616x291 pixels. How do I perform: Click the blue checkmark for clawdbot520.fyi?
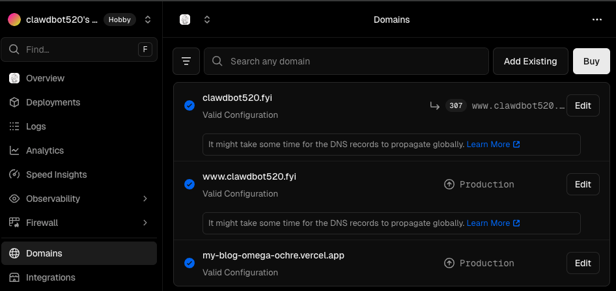[x=189, y=105]
